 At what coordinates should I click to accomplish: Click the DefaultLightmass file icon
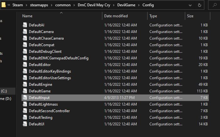coord(25,104)
